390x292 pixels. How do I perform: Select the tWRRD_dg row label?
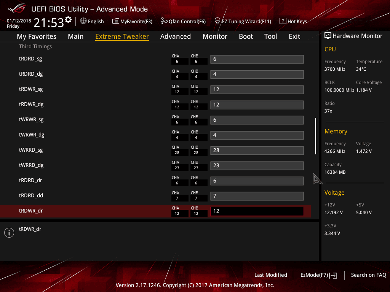31,165
